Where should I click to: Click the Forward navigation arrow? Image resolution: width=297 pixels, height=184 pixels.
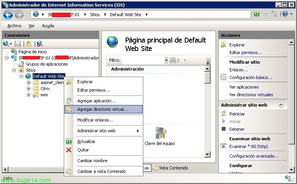coord(19,15)
